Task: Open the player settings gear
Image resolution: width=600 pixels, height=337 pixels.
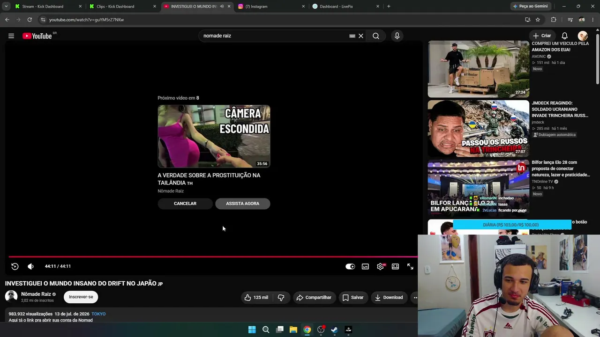Action: click(380, 266)
